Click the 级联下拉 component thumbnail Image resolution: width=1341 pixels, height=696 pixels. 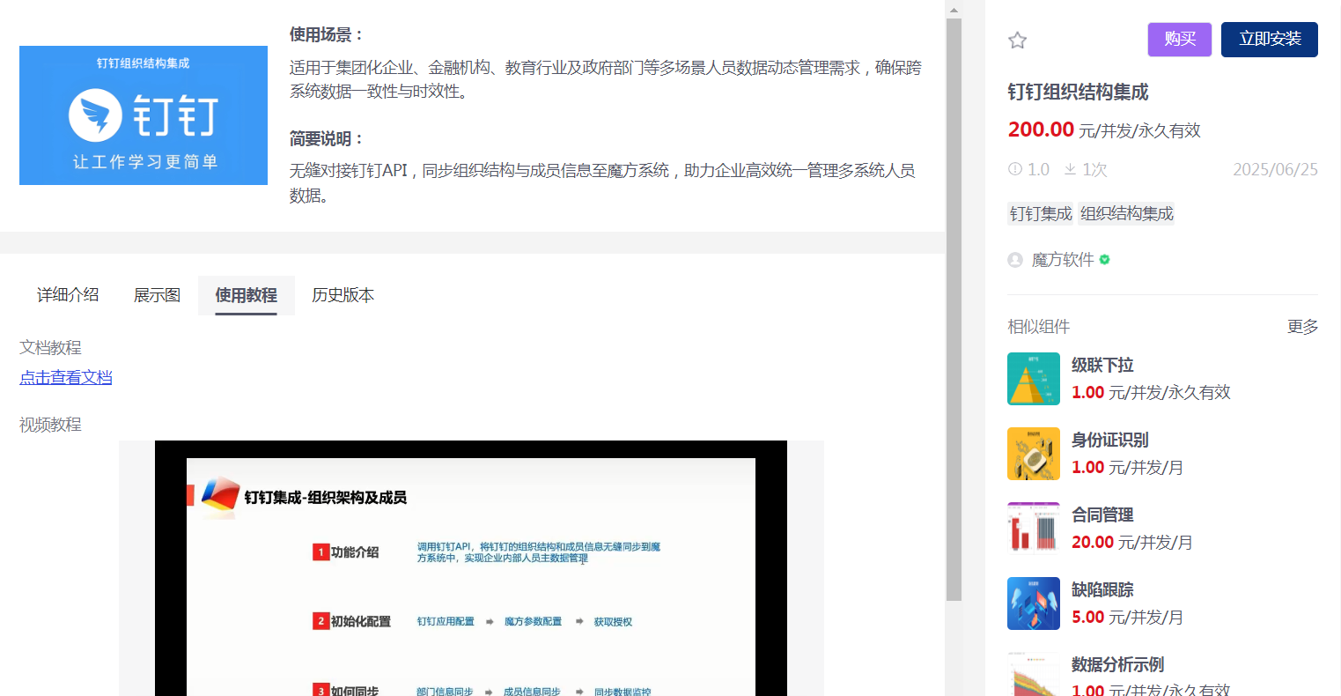click(1034, 379)
